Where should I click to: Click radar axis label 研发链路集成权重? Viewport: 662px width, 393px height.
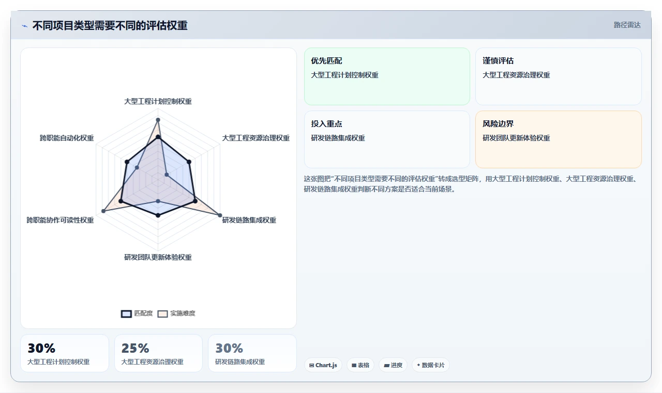(x=249, y=220)
